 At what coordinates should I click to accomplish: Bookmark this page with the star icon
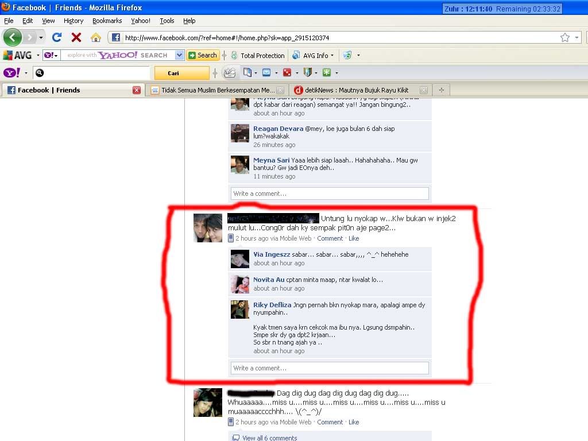tap(565, 37)
